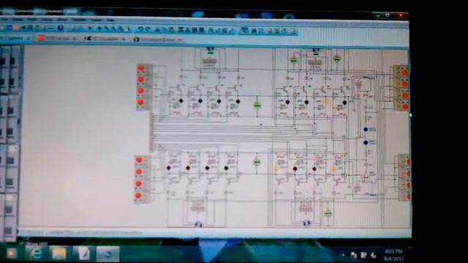Click the Block Delete toolbar icon
468x263 pixels.
pyautogui.click(x=202, y=30)
